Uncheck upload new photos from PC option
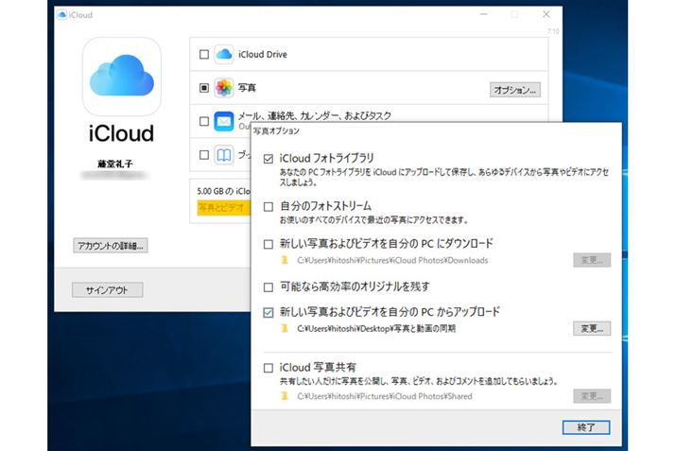The height and width of the screenshot is (451, 676). tap(269, 313)
